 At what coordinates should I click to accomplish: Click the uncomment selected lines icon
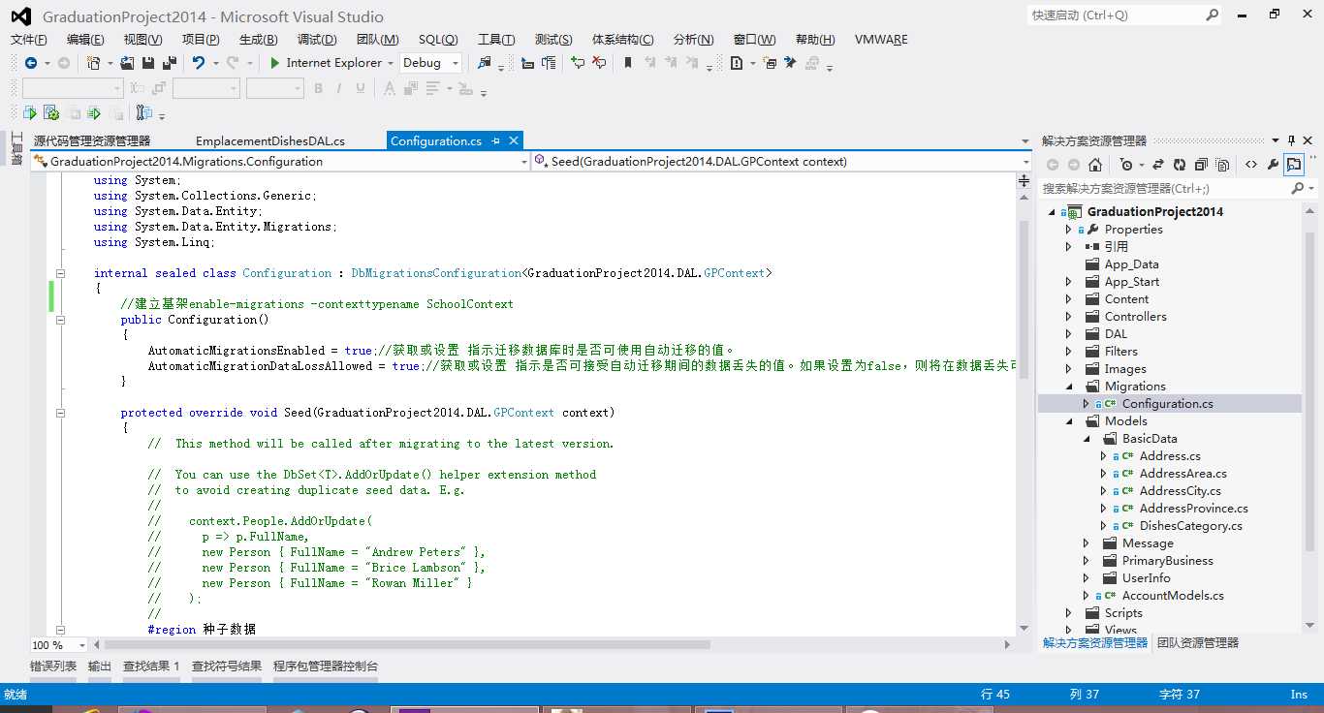(599, 63)
